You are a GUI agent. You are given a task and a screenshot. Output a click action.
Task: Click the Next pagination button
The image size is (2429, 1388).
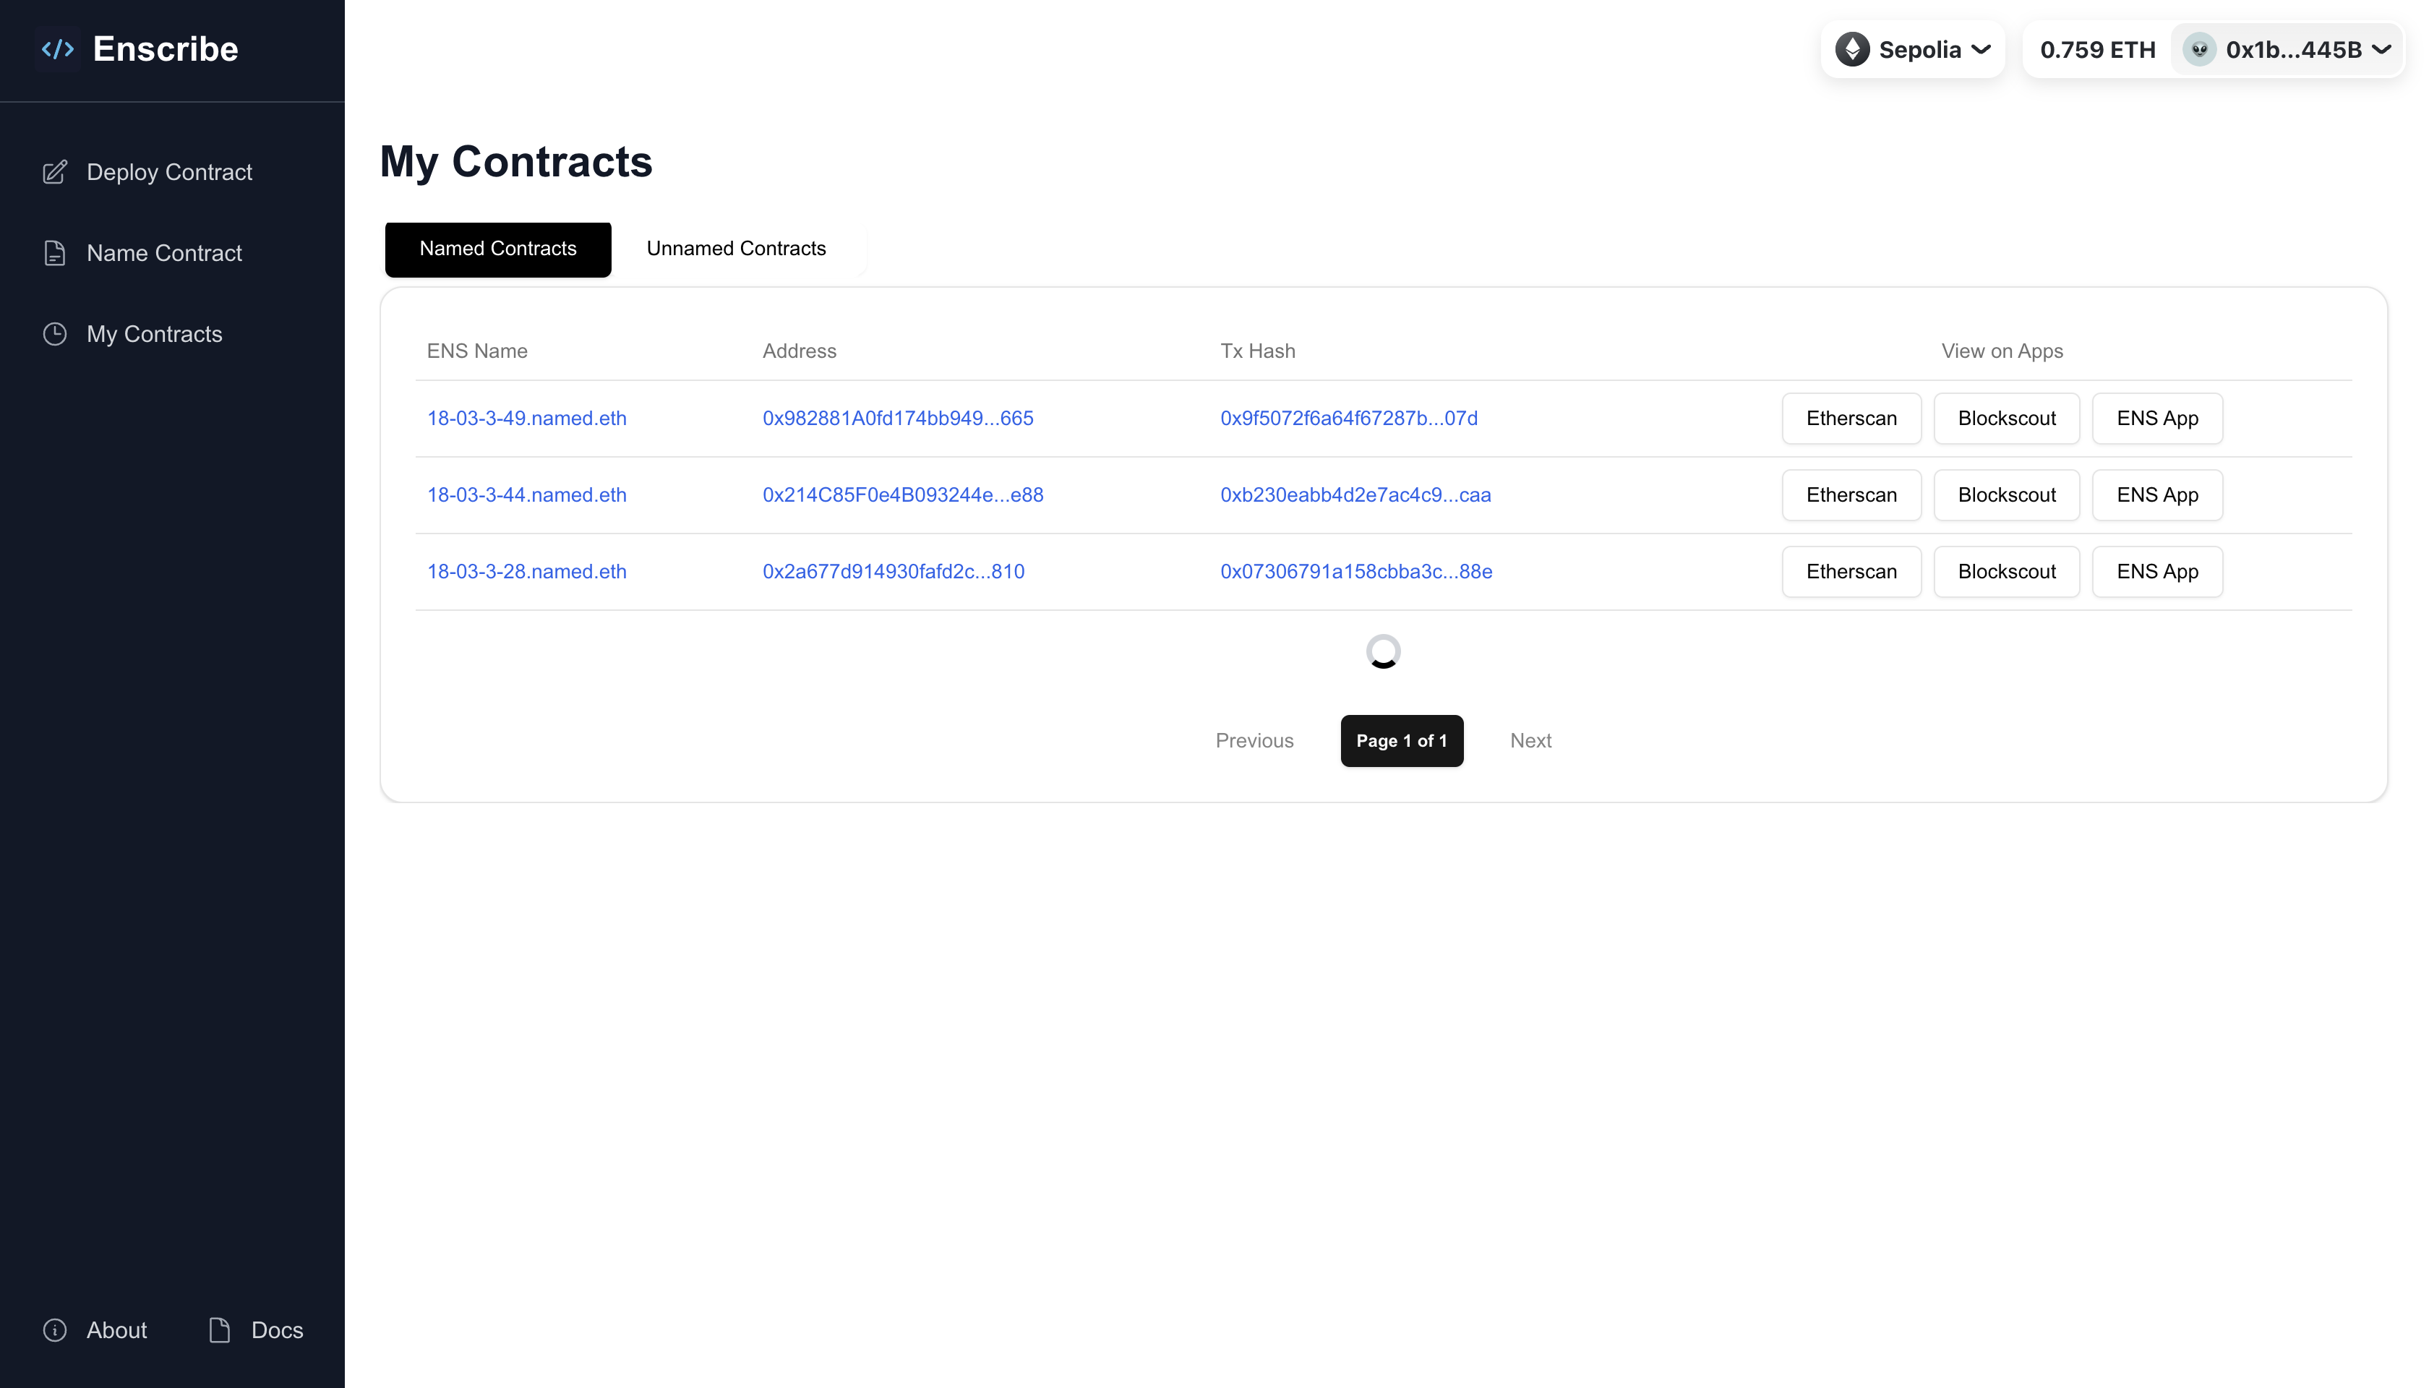(x=1530, y=741)
